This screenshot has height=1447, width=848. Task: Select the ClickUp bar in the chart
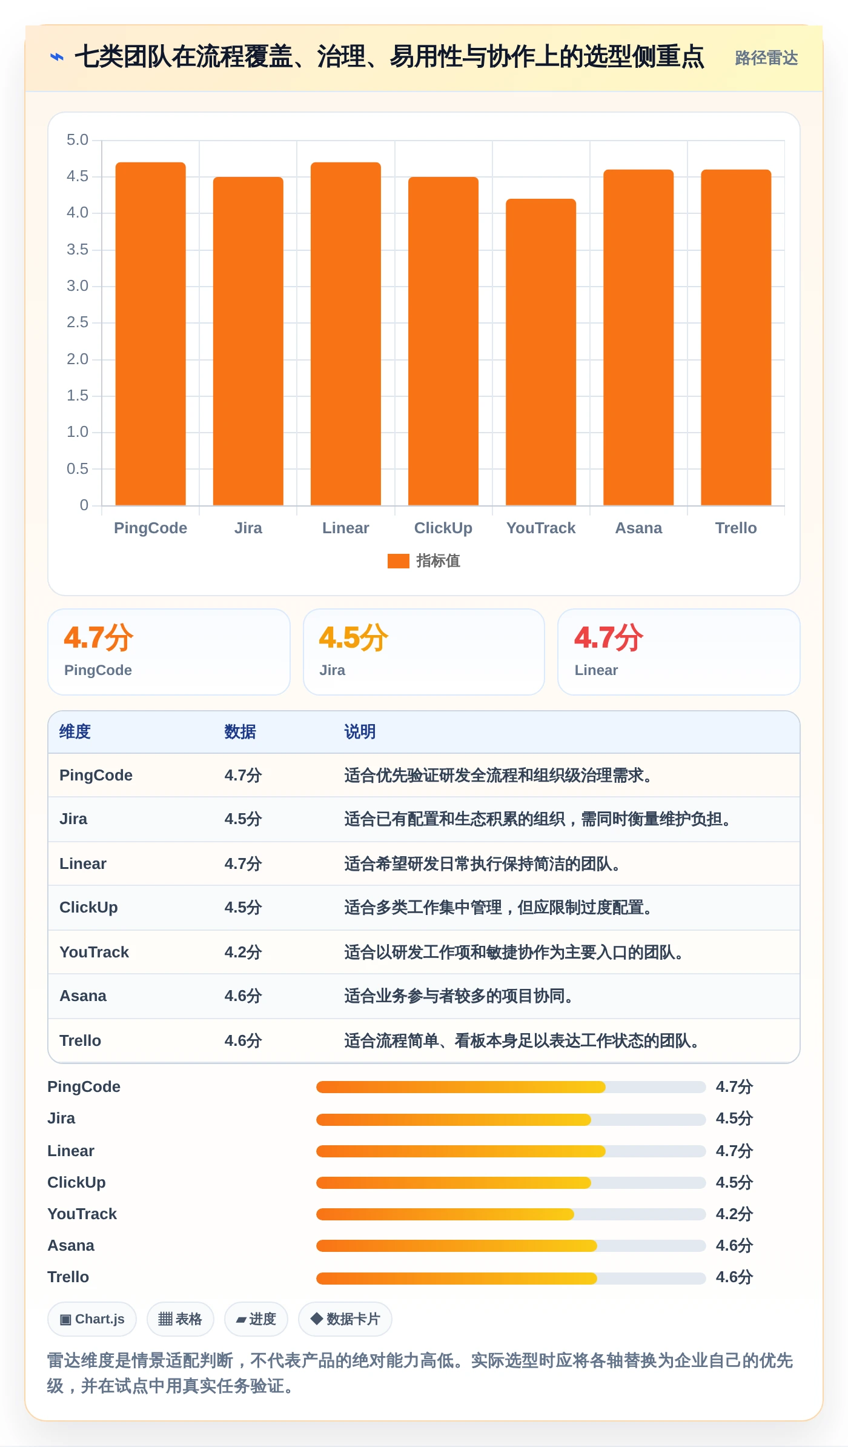[443, 341]
